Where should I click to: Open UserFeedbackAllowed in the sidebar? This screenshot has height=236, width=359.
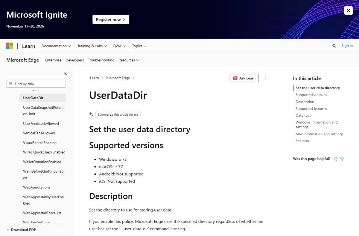[41, 124]
